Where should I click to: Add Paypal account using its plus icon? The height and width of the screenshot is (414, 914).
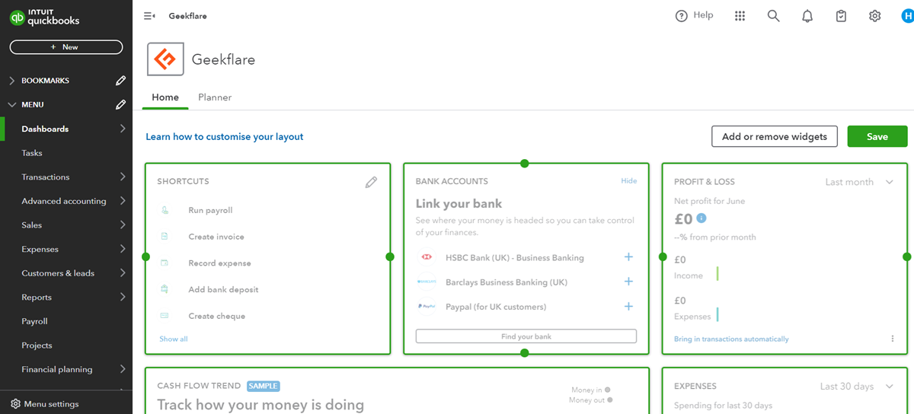click(x=628, y=307)
